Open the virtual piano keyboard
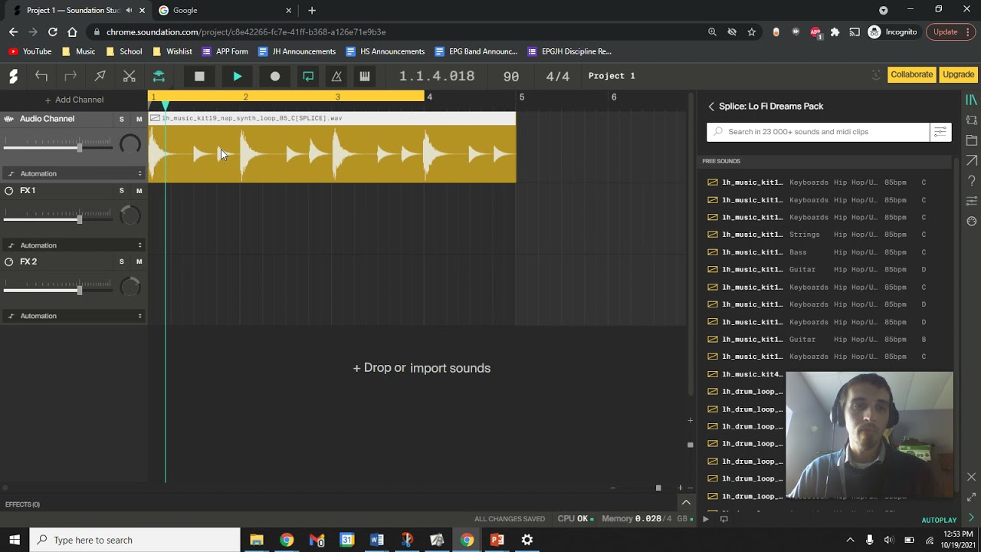 (x=365, y=76)
